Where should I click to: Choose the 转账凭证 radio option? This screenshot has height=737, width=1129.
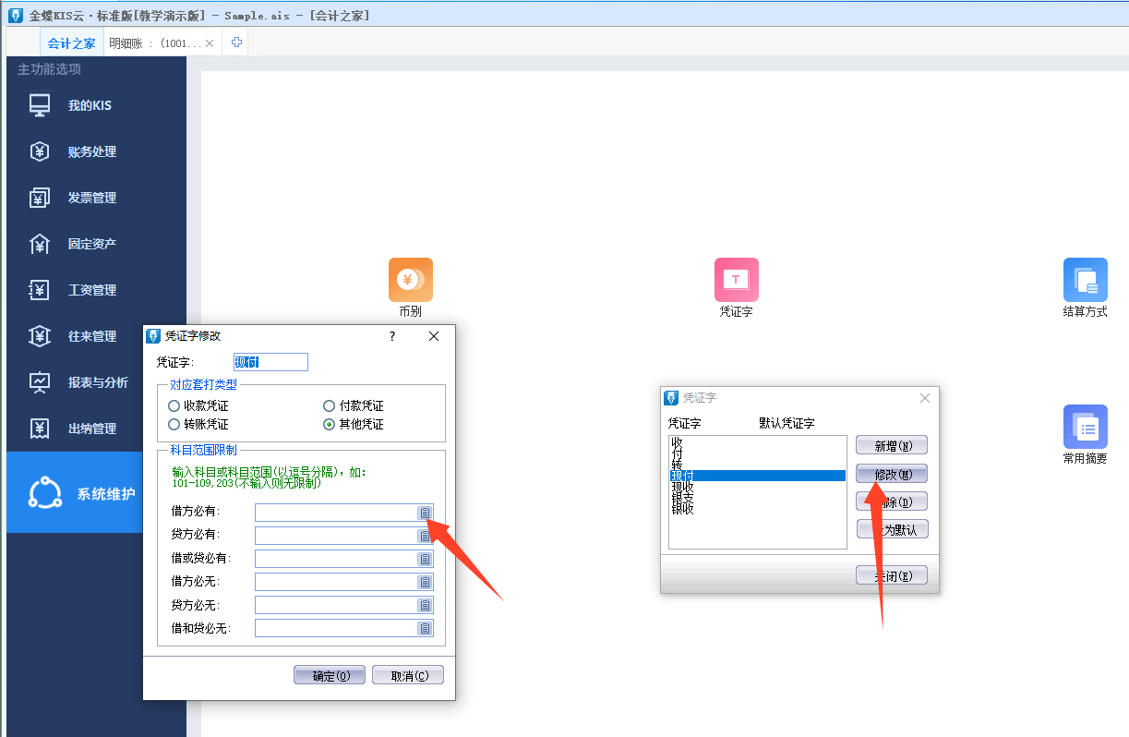pyautogui.click(x=174, y=425)
